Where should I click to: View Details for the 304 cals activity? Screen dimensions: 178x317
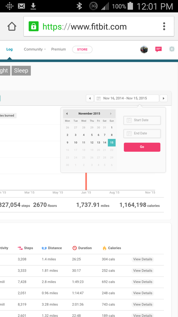tap(143, 259)
